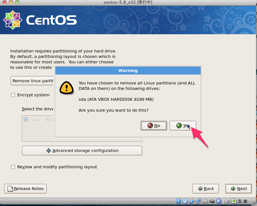Click No in the Warning dialog
Viewport: 257px width, 206px height.
click(154, 126)
